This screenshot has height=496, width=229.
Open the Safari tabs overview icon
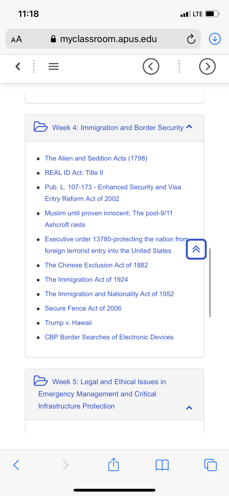pyautogui.click(x=210, y=465)
